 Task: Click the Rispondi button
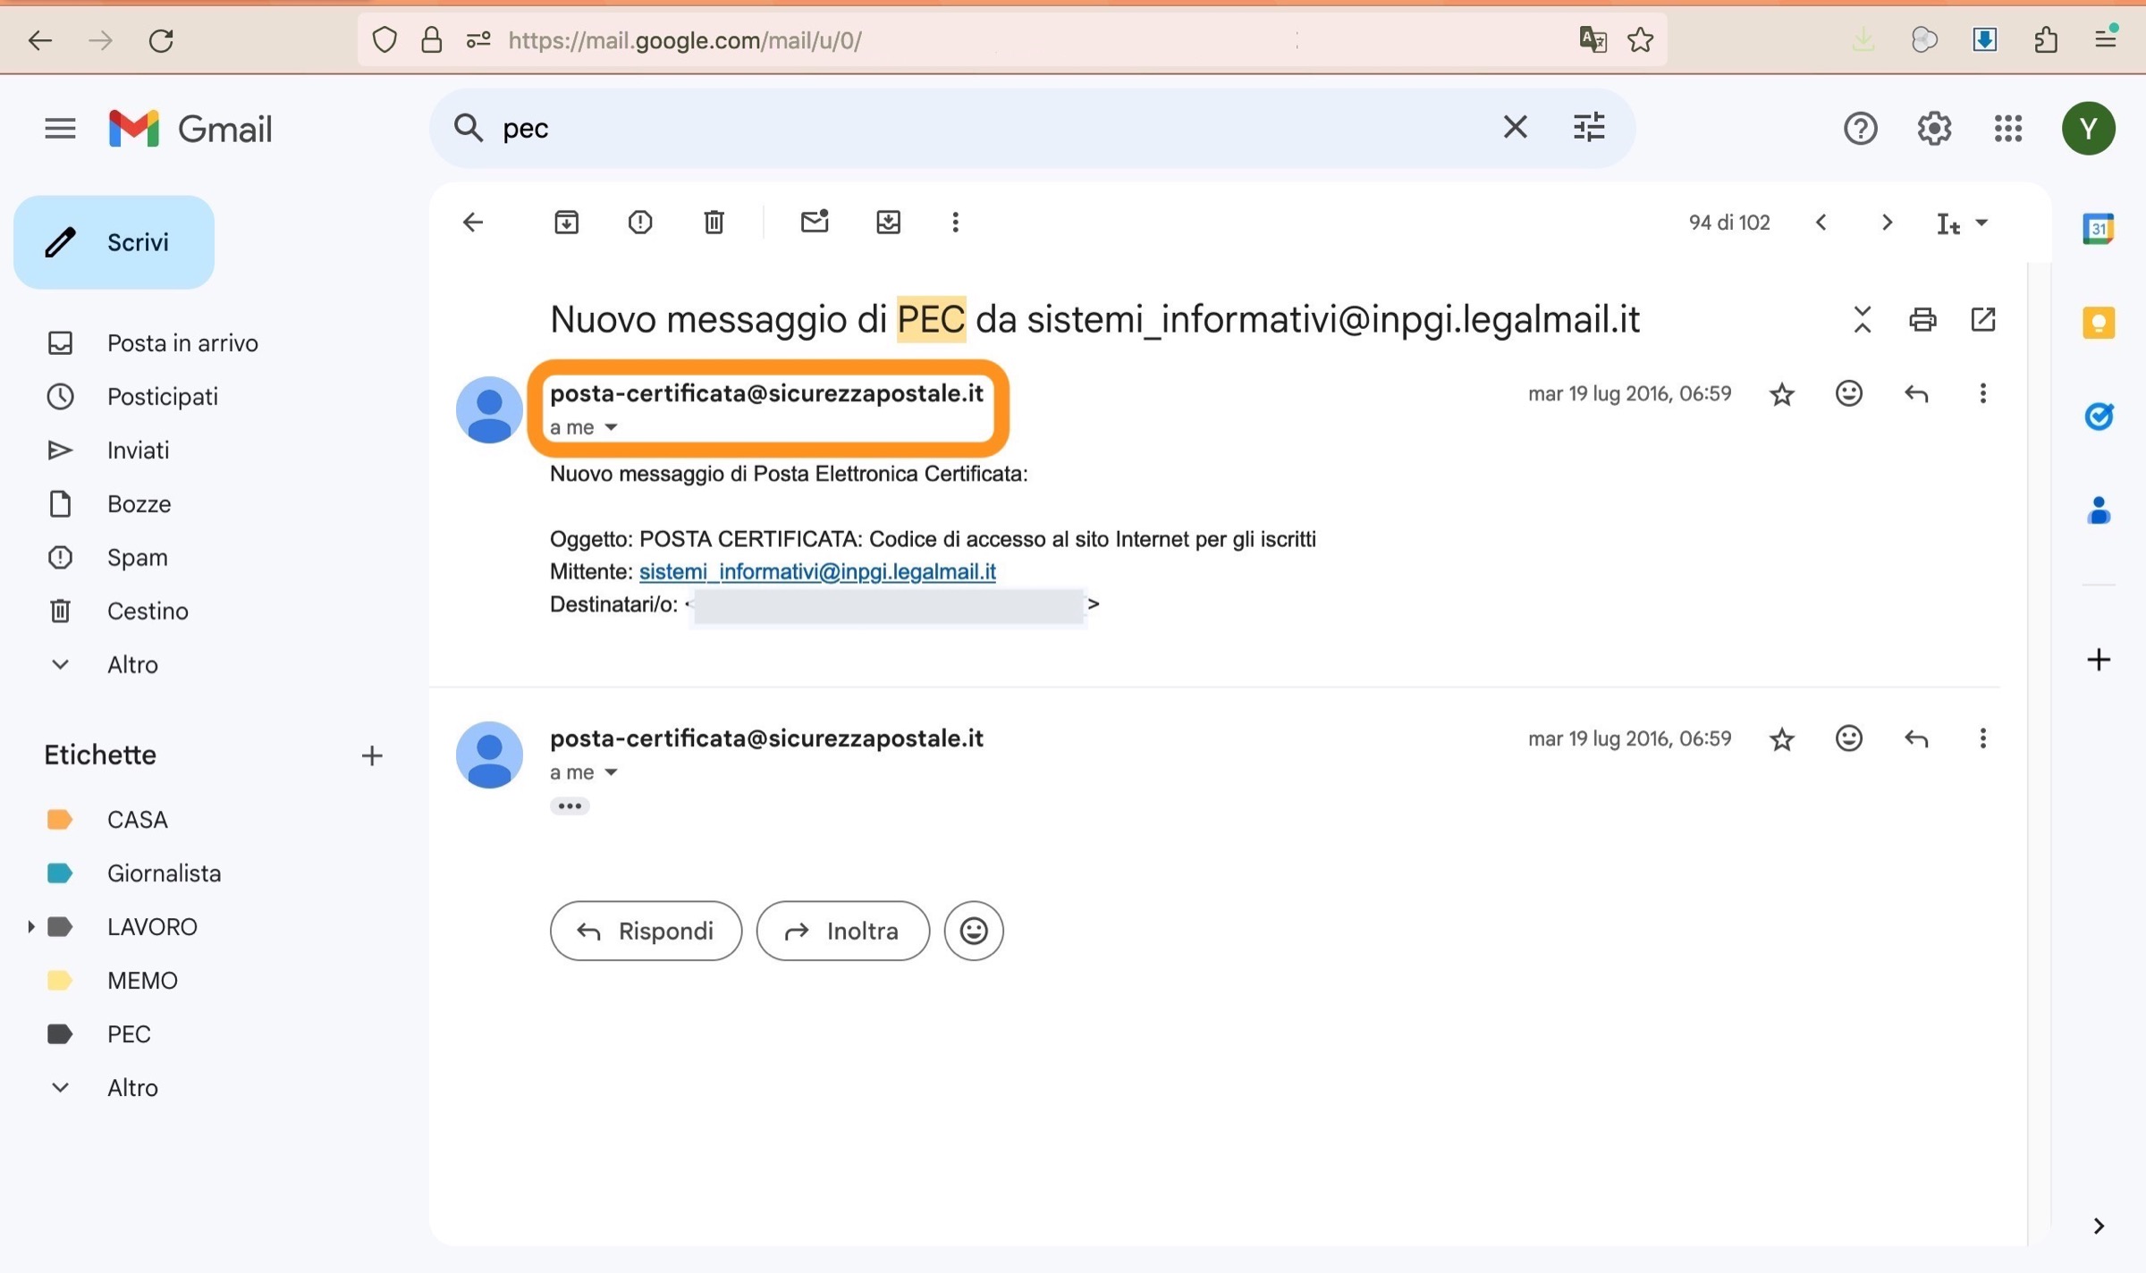click(x=646, y=931)
